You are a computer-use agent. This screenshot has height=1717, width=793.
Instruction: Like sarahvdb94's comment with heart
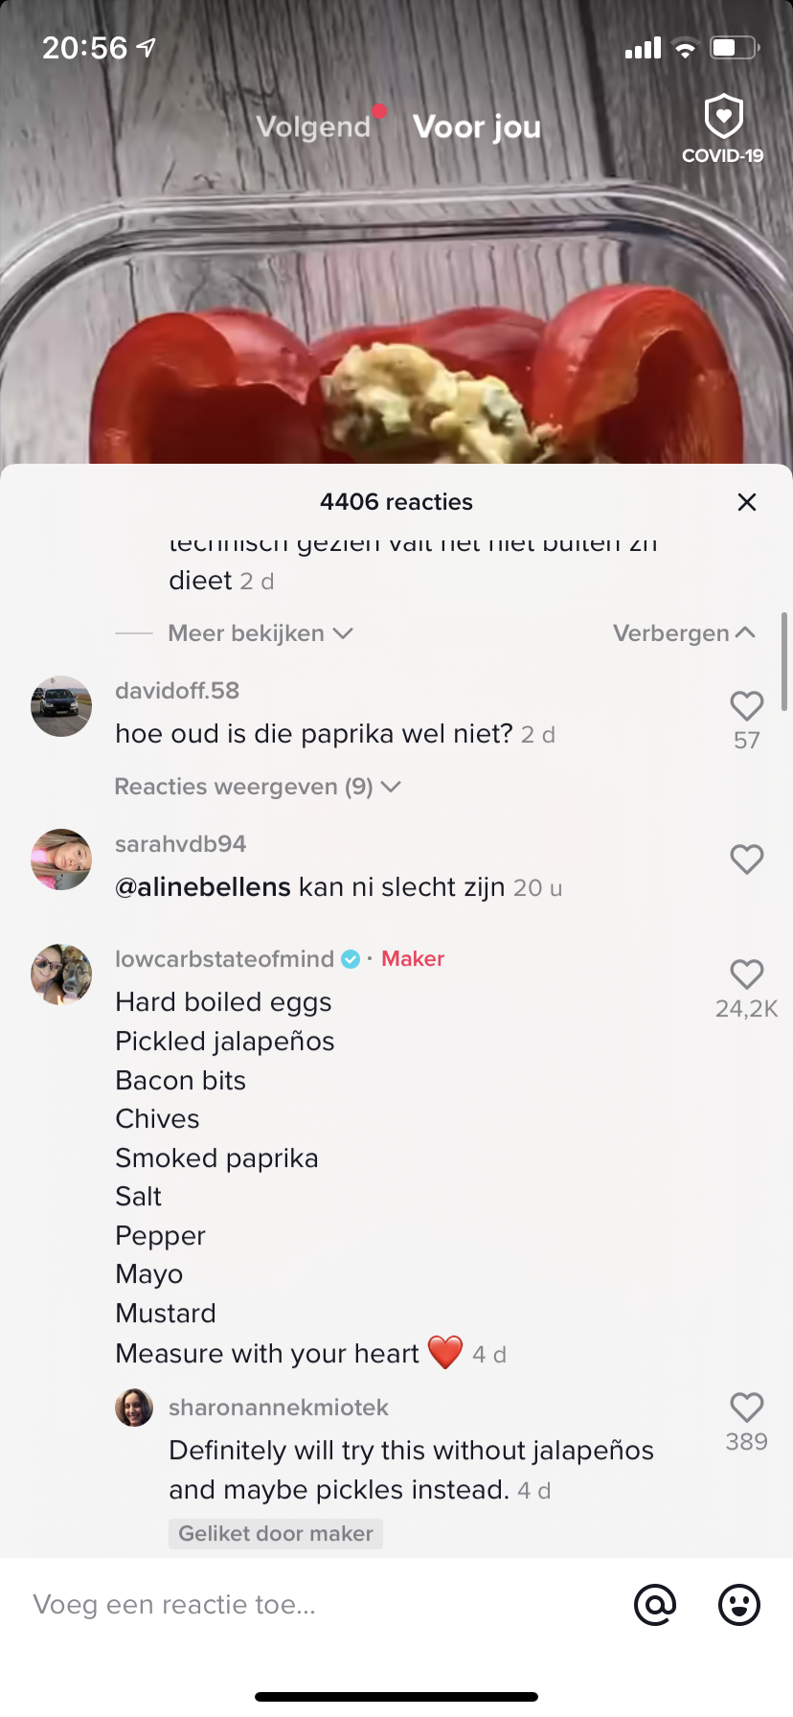coord(746,859)
